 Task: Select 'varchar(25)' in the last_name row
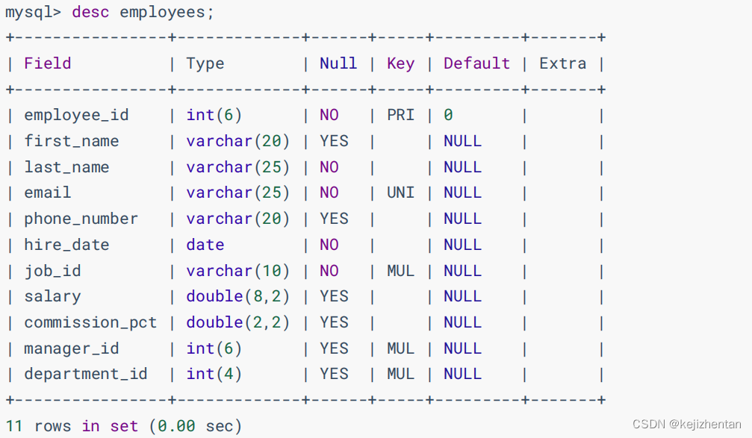[238, 167]
